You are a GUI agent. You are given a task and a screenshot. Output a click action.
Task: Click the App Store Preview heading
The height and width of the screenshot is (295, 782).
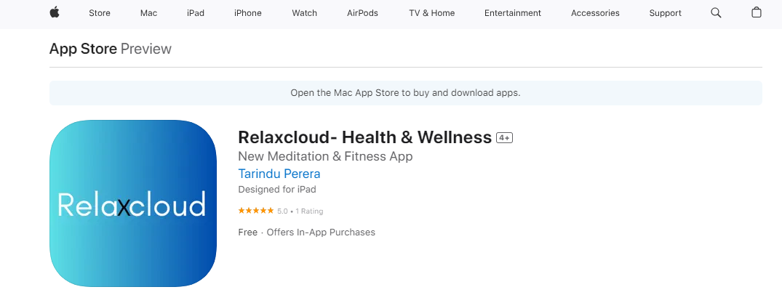111,49
